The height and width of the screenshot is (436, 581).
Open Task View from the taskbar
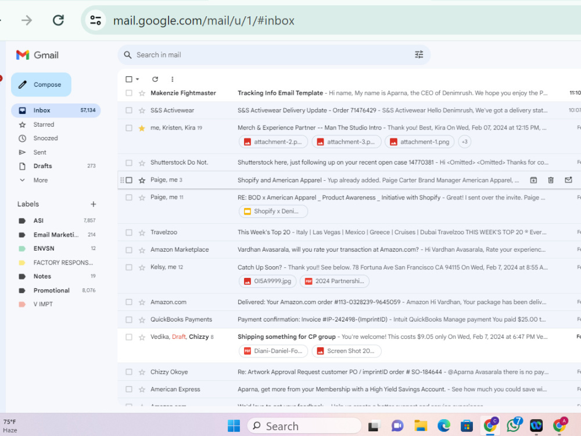coord(374,426)
